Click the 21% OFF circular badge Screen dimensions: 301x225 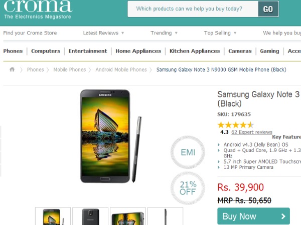tap(188, 188)
